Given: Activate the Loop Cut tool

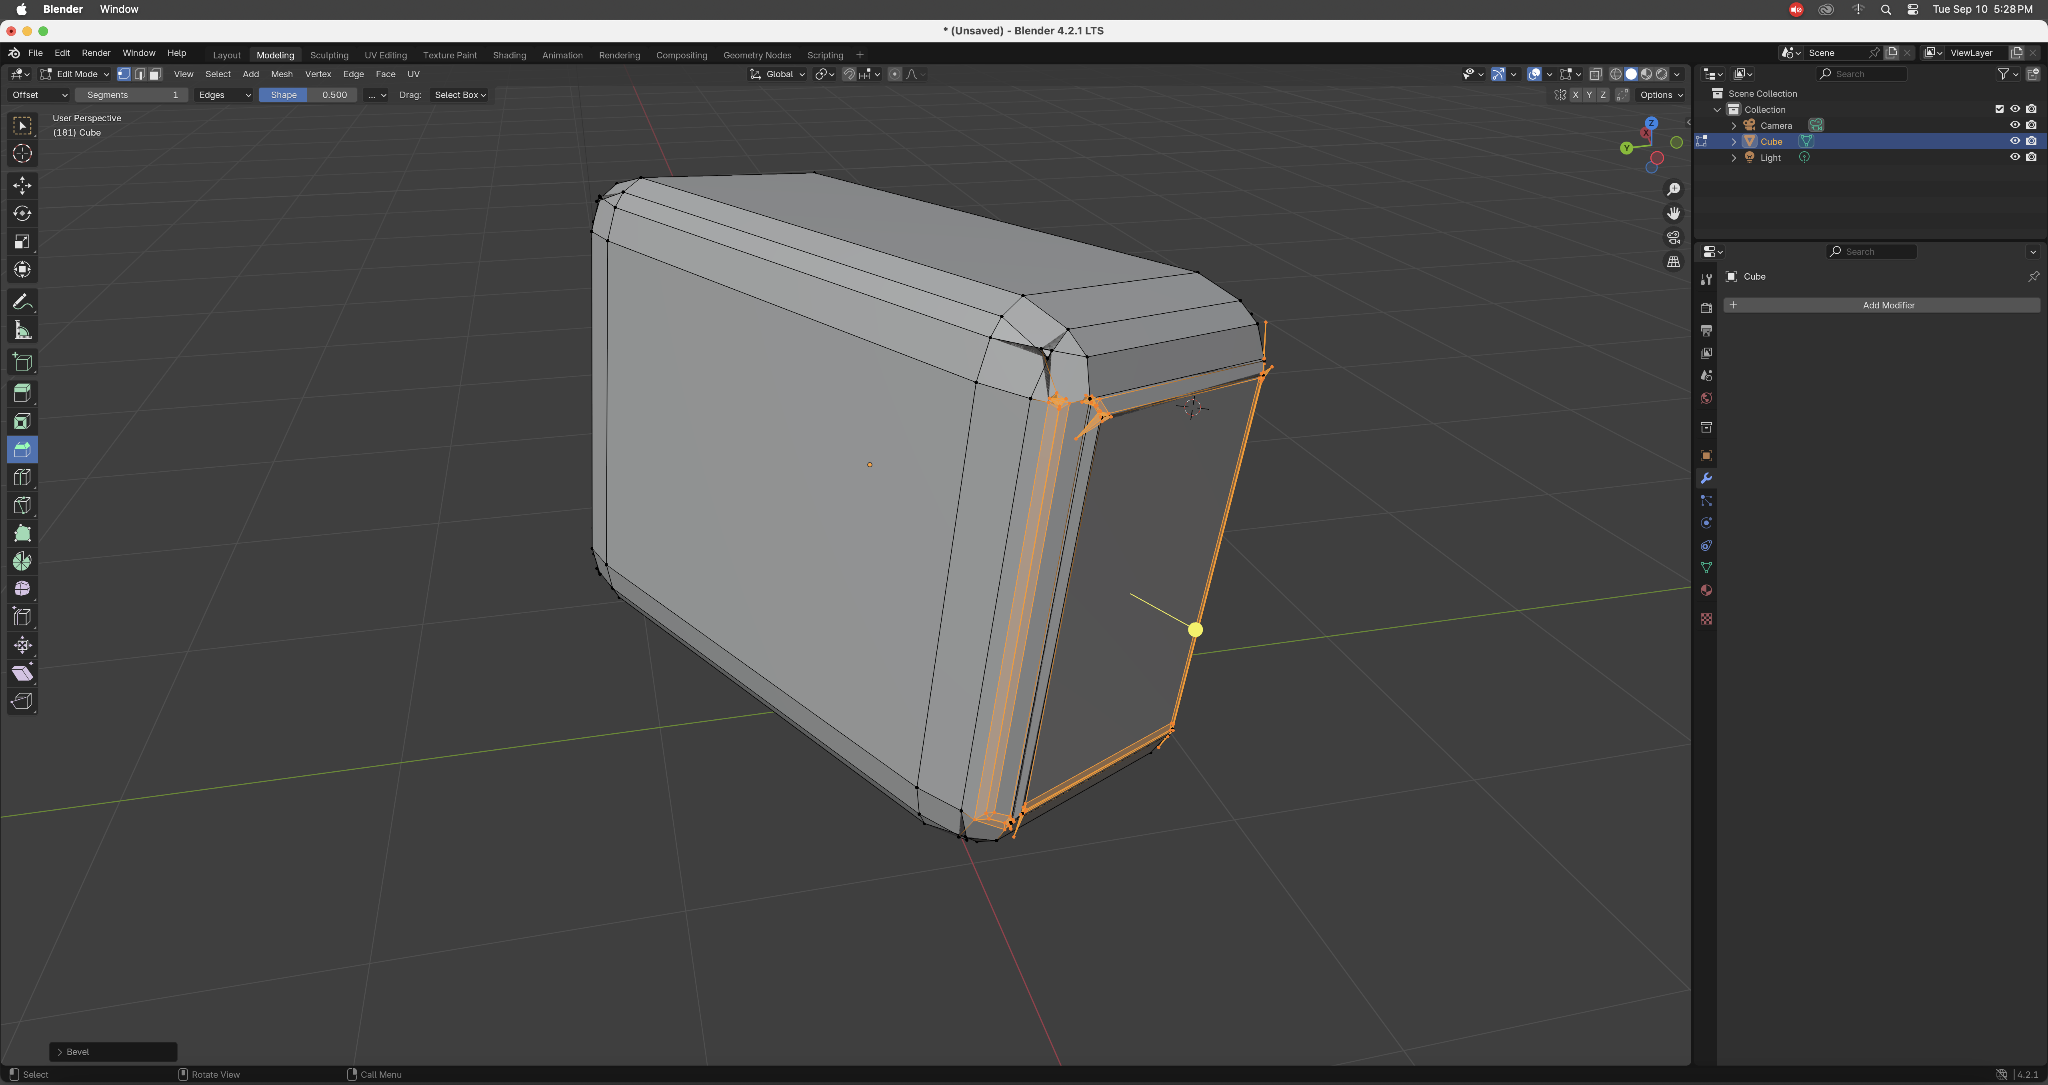Looking at the screenshot, I should [22, 477].
